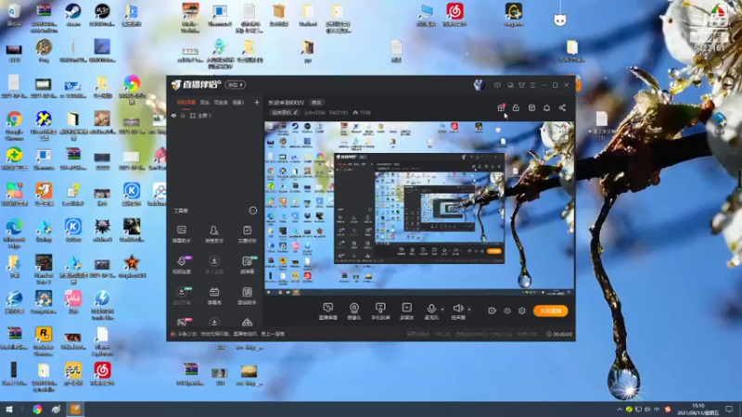Screen dimensions: 742x417
Task: Switch to the third scene tab
Action: point(221,102)
